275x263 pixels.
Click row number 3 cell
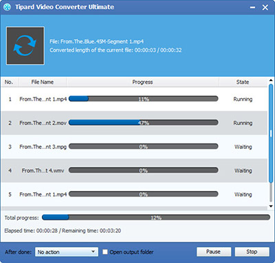click(10, 147)
